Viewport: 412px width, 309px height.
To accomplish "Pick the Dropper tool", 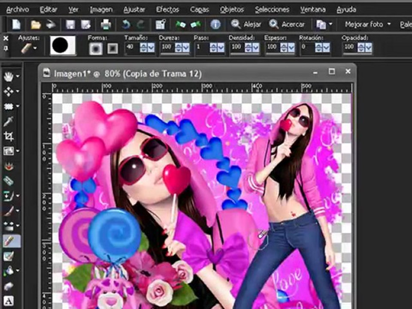I will (x=8, y=121).
